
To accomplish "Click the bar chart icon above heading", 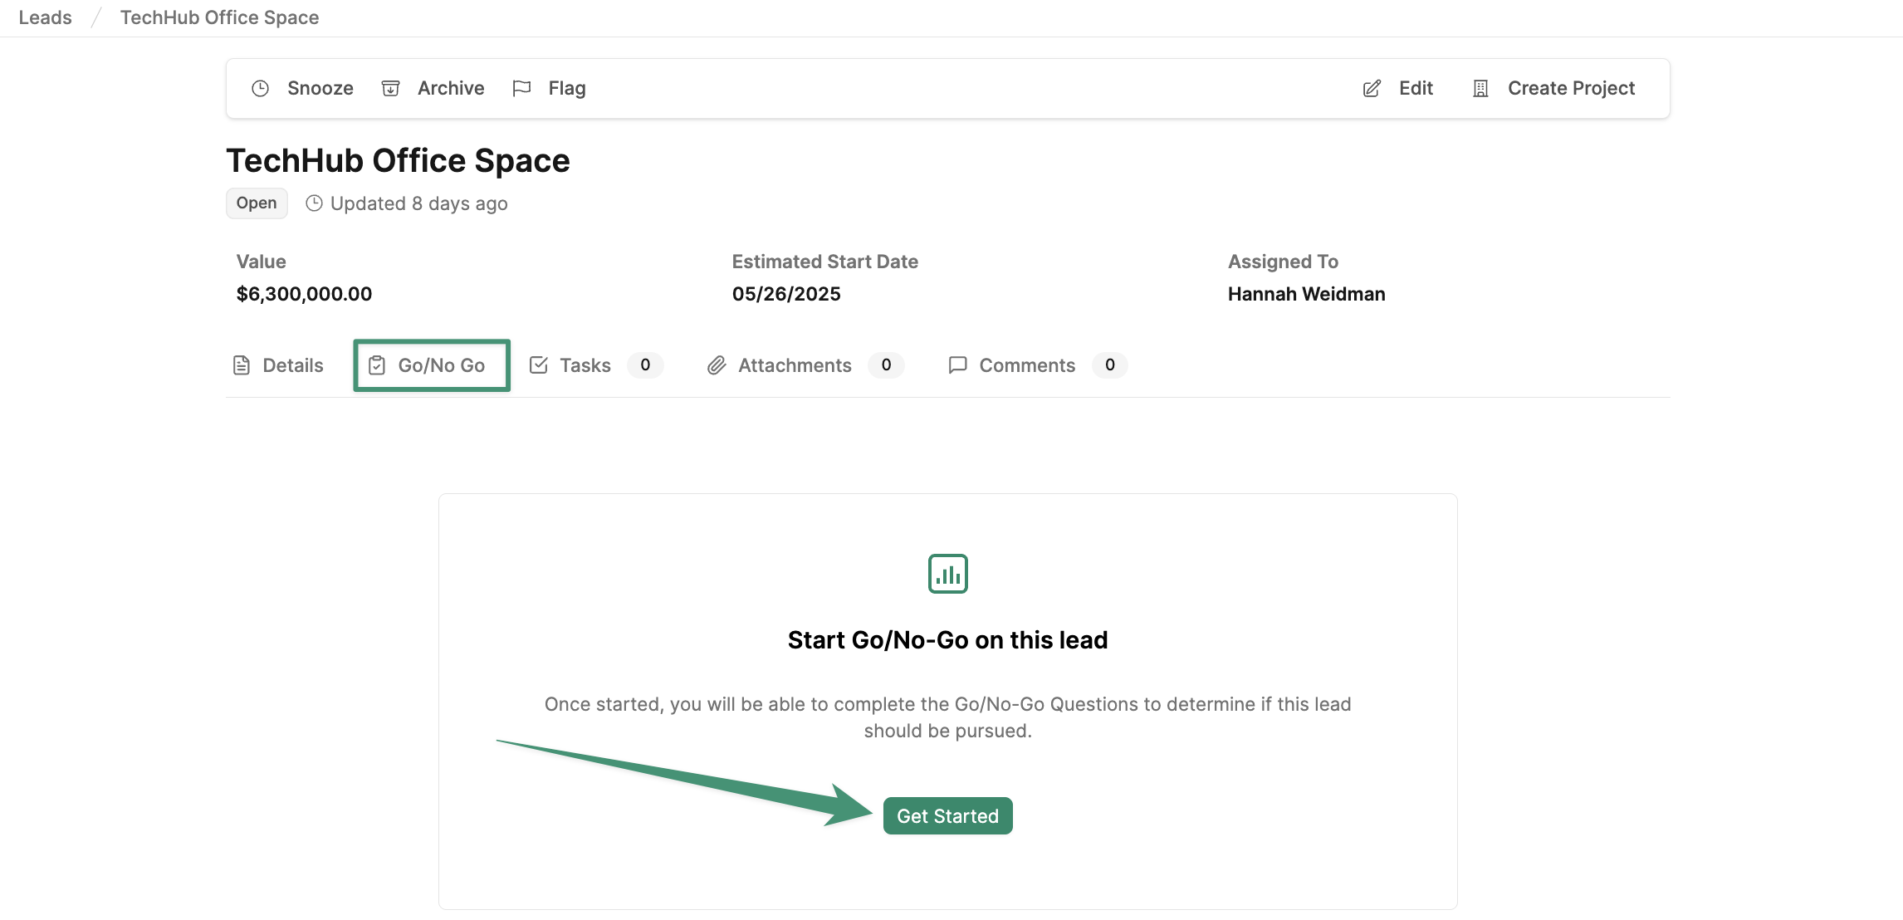I will (x=947, y=574).
